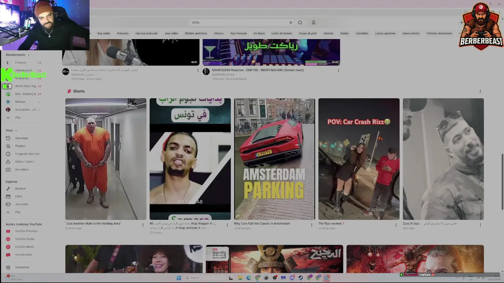This screenshot has width=504, height=283.
Task: Start voice search with microphone icon
Action: 313,22
